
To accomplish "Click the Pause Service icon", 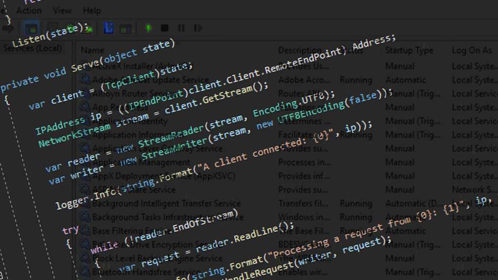I will pos(181,28).
